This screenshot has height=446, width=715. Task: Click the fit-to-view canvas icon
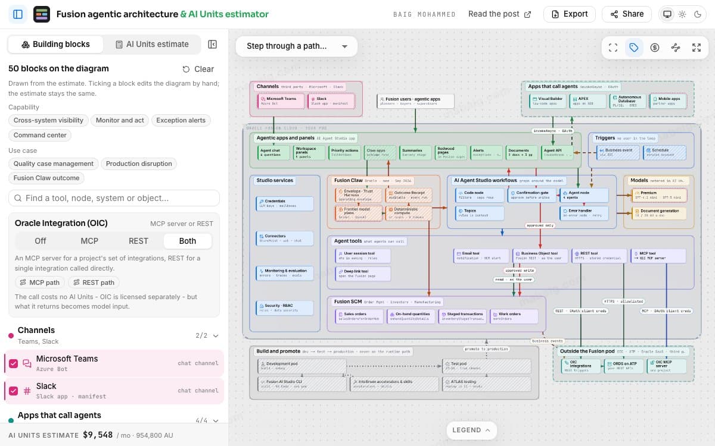tap(613, 48)
